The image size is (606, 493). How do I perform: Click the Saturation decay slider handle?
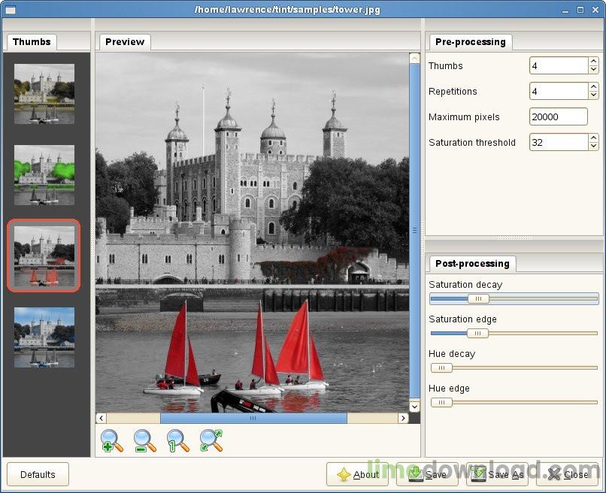click(x=477, y=298)
